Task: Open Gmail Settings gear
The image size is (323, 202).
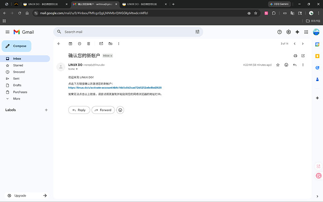Action: point(289,32)
